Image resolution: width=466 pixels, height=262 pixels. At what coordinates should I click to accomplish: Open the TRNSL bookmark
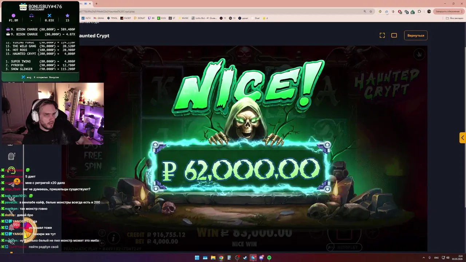(112, 18)
